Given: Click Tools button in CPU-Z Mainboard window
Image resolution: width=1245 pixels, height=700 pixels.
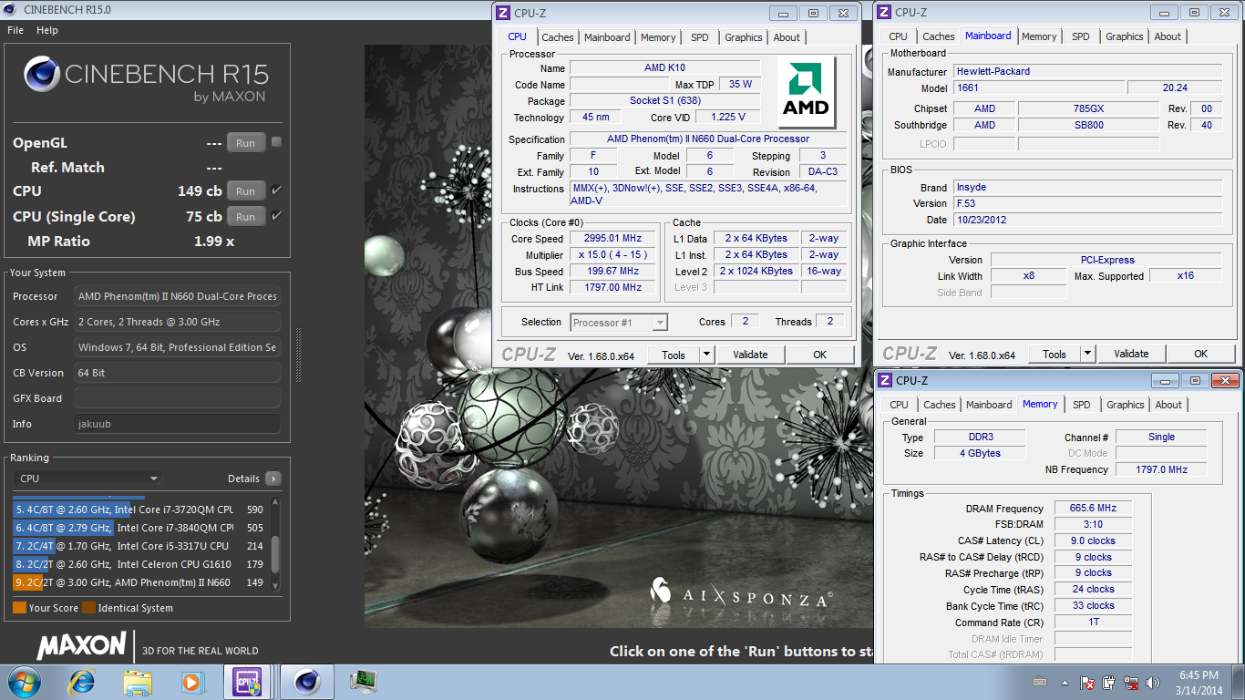Looking at the screenshot, I should (1055, 354).
